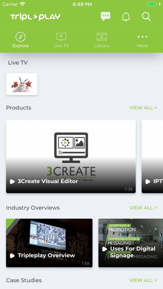This screenshot has height=289, width=163.
Task: Open the partially visible IPT product card
Action: pyautogui.click(x=152, y=157)
